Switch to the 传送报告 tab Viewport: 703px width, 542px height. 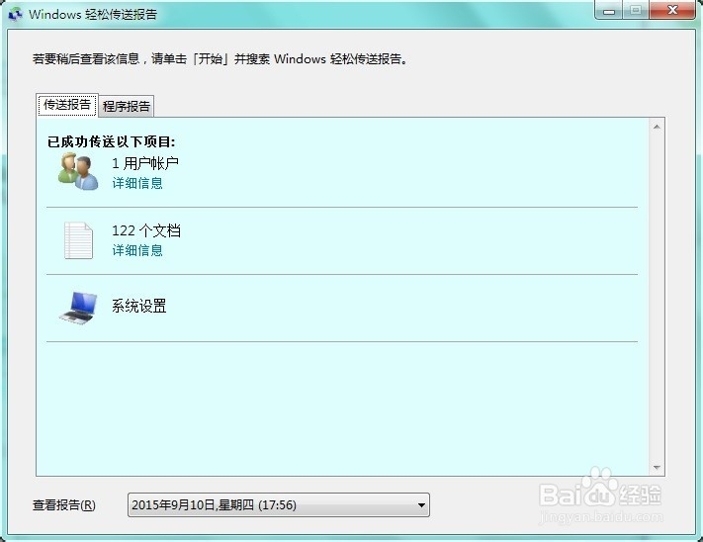[67, 105]
